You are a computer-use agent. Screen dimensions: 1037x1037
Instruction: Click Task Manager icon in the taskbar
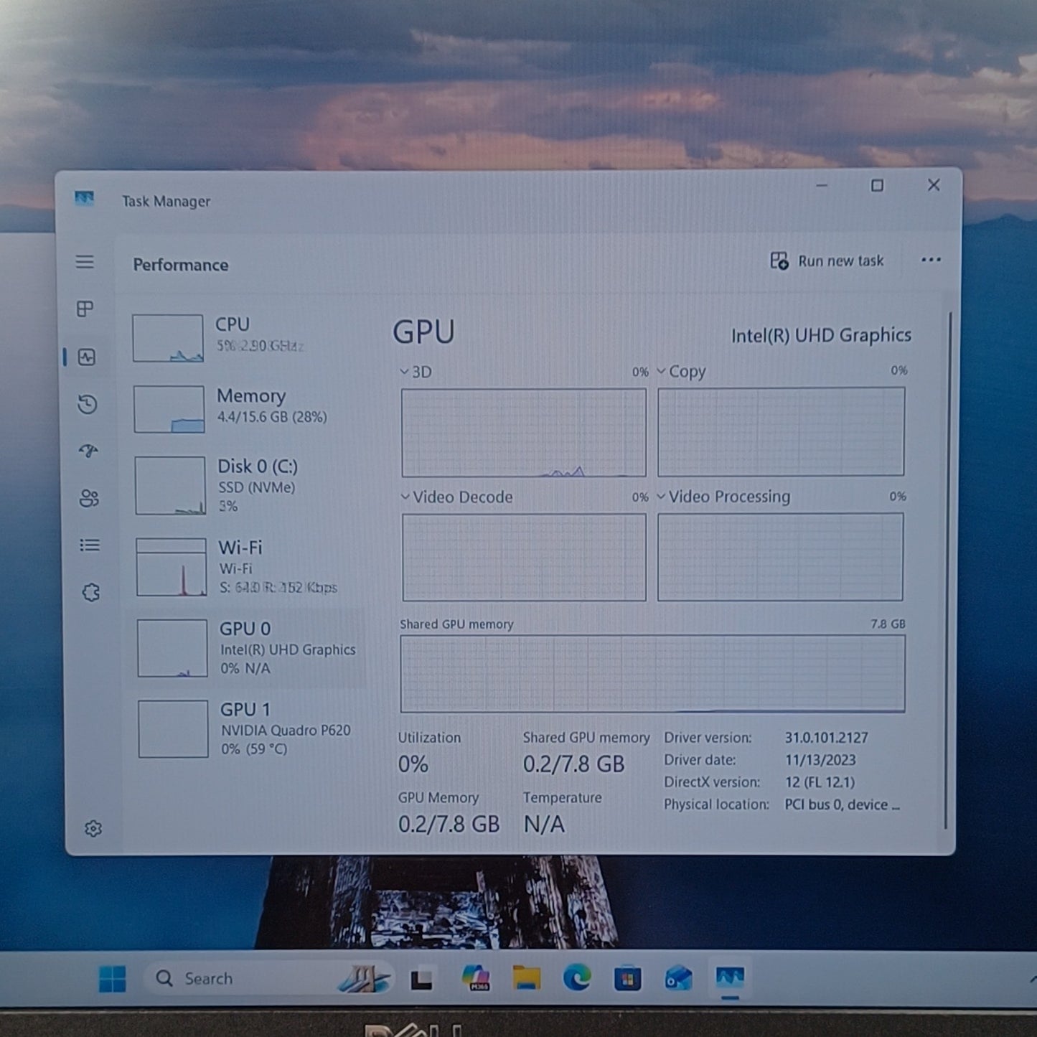coord(730,977)
